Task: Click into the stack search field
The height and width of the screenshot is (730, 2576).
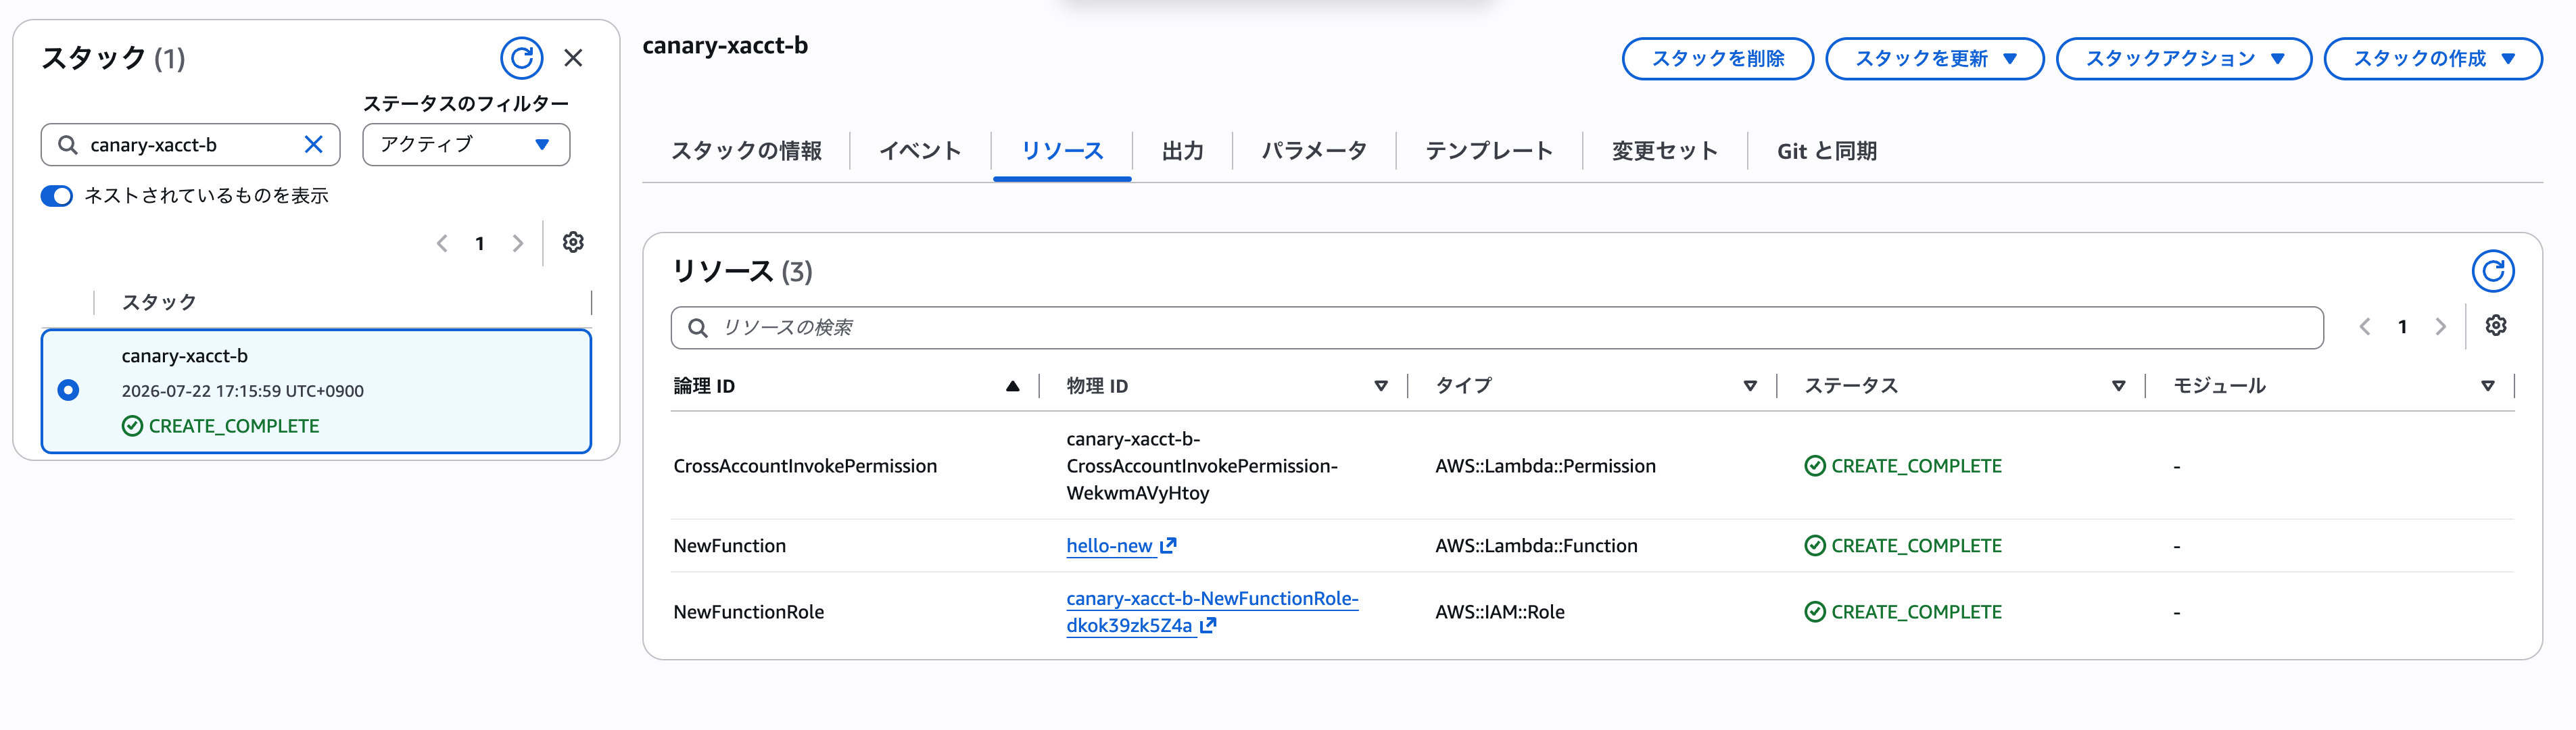Action: coord(190,145)
